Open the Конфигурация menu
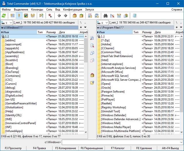 coord(72,10)
